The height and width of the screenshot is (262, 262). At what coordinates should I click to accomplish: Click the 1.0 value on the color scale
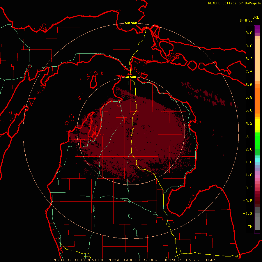pos(249,175)
